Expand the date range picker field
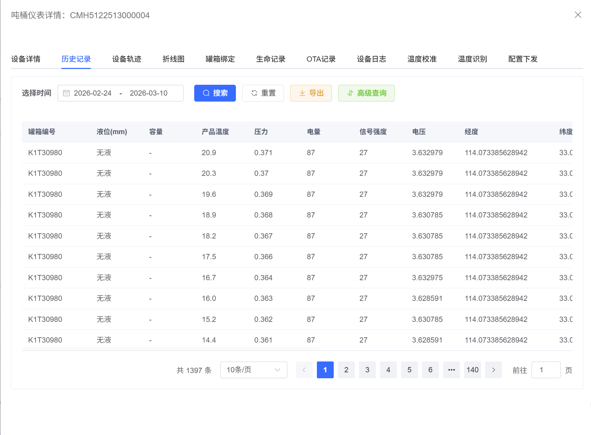The height and width of the screenshot is (435, 591). click(x=121, y=93)
